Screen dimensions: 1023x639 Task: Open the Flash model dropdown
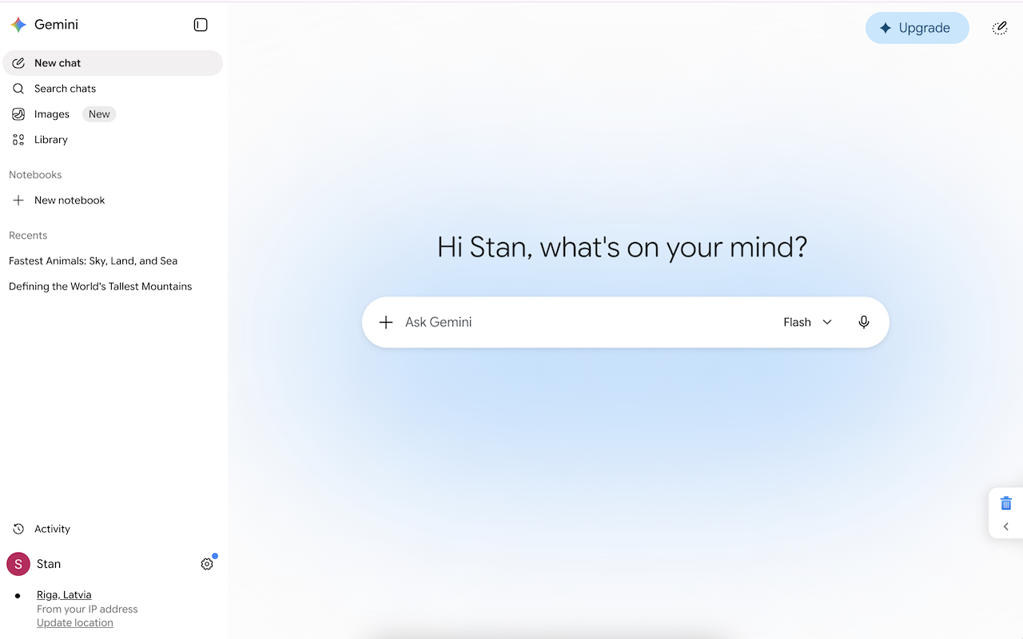click(x=808, y=323)
